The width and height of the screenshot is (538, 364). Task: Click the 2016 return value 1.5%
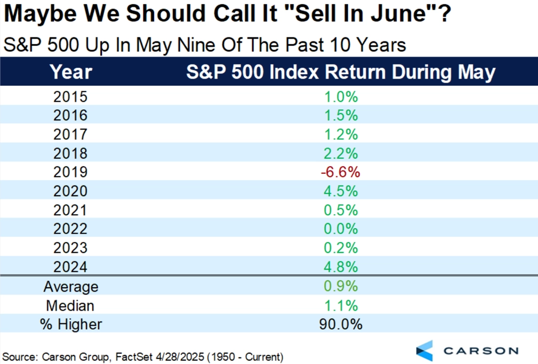[341, 115]
